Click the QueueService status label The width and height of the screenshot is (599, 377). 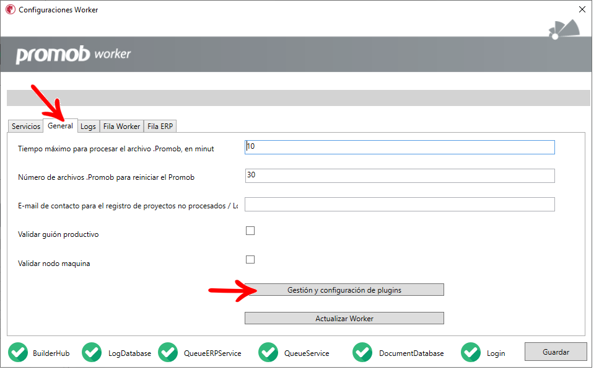pos(307,353)
